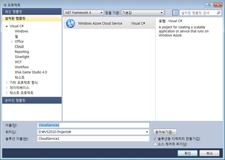225x160 pixels.
Task: Click the Visual C# label in template row
Action: point(138,23)
